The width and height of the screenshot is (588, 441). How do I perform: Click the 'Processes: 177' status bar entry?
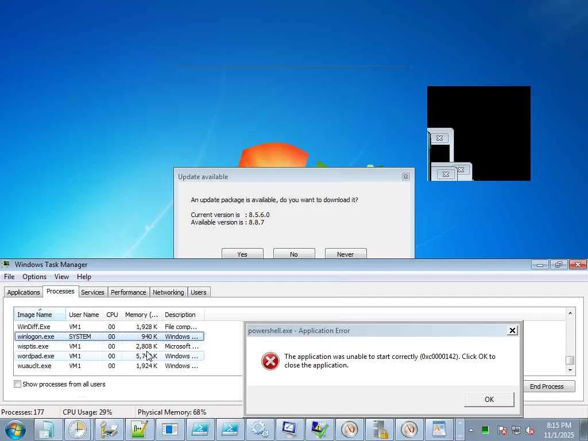point(22,412)
